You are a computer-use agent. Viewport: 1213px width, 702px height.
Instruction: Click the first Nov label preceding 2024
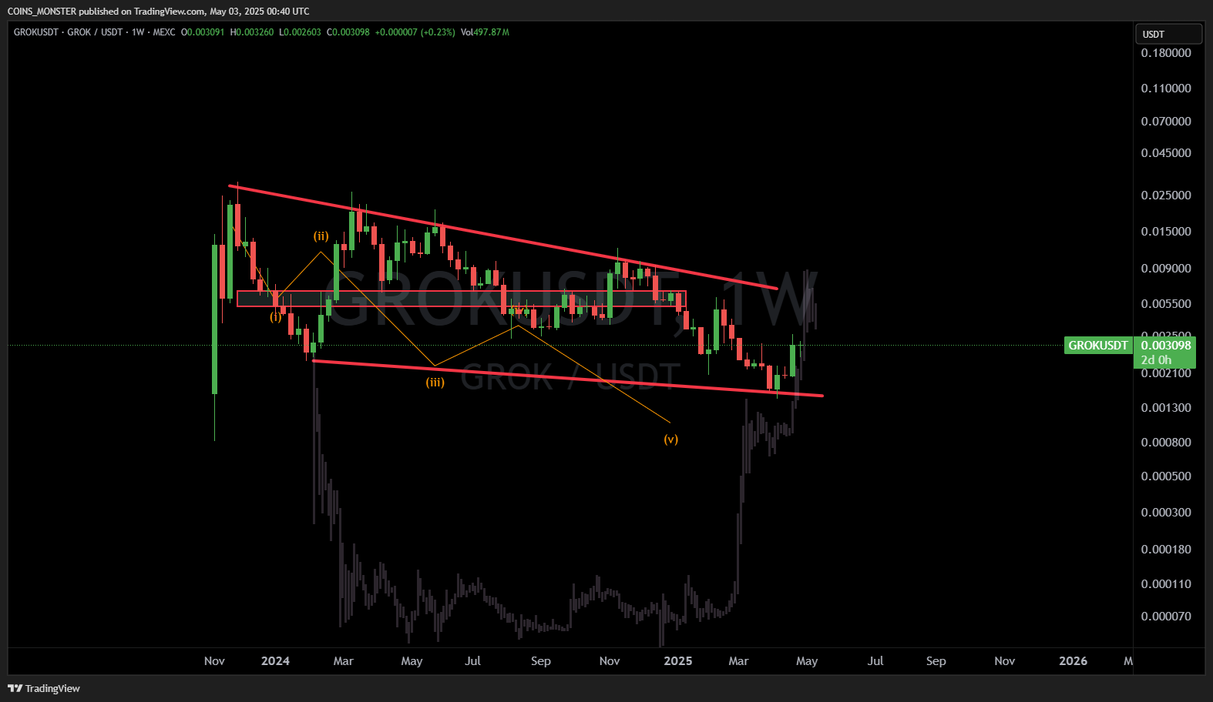pyautogui.click(x=214, y=661)
